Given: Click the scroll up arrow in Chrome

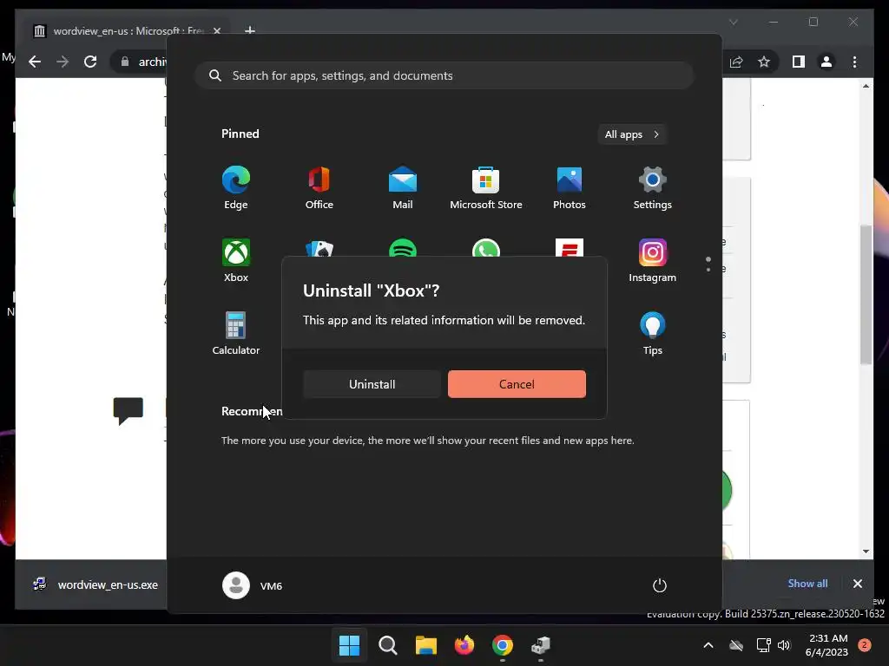Looking at the screenshot, I should [x=866, y=86].
